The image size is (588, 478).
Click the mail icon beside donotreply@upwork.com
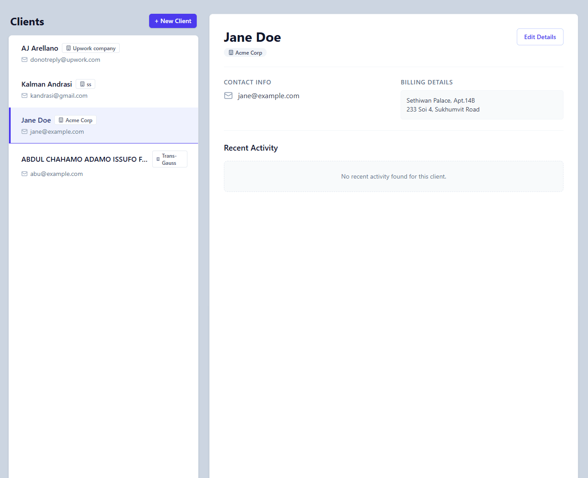pos(24,60)
